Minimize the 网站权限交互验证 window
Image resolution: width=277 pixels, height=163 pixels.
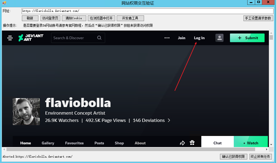(x=251, y=2)
